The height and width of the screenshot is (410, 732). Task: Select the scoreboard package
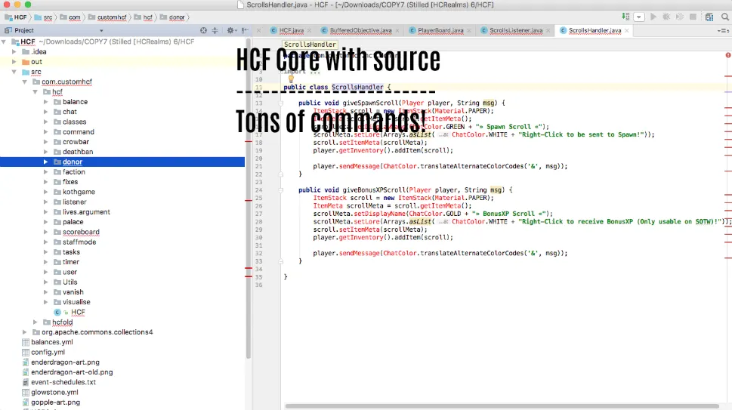82,232
